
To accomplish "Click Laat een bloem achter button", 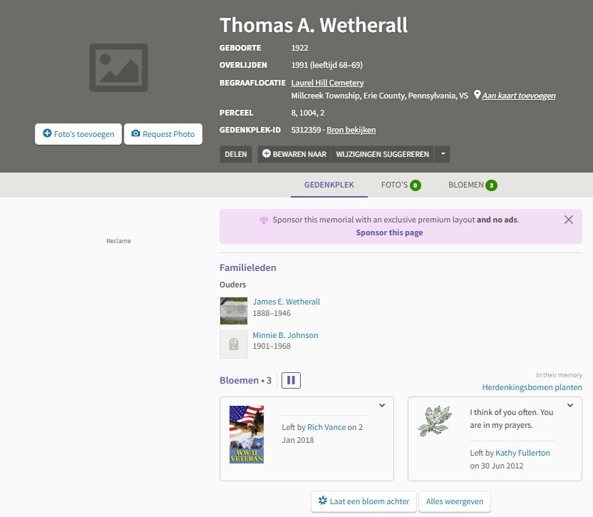I will (363, 501).
